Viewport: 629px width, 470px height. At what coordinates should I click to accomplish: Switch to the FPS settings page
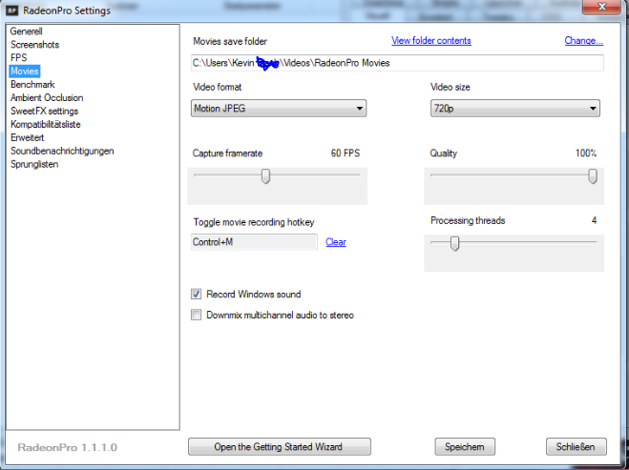[19, 58]
